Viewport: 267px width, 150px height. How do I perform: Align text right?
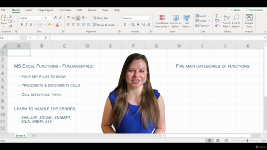(78, 25)
